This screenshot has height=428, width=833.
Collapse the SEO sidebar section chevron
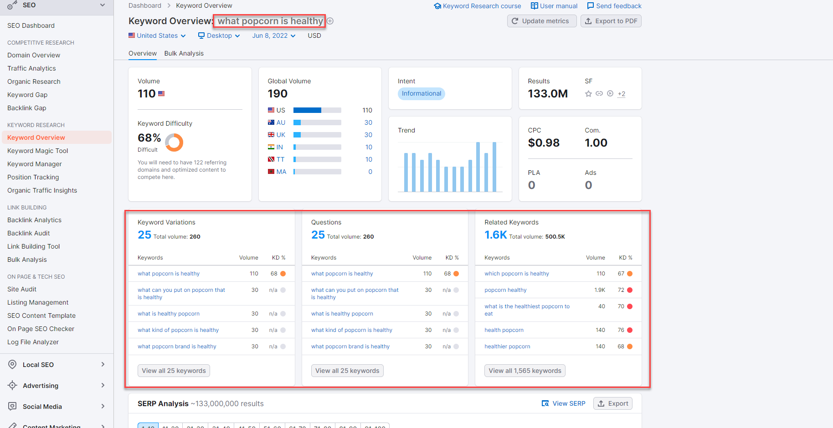click(103, 5)
